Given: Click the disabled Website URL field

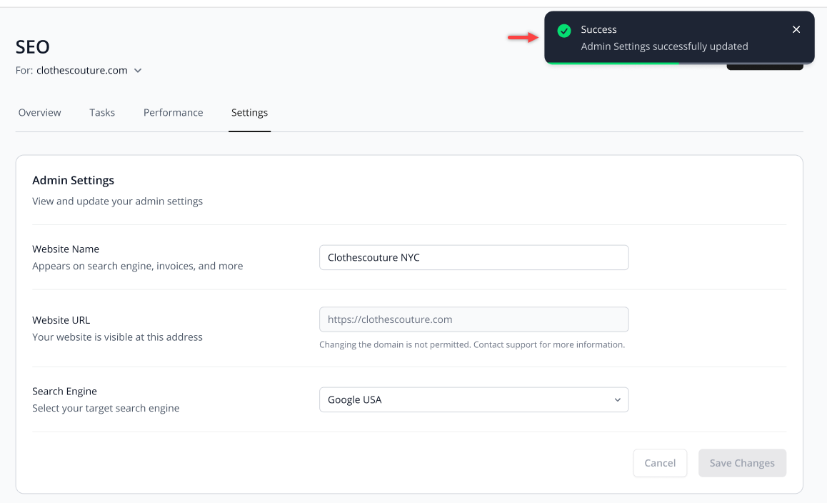Looking at the screenshot, I should point(473,319).
